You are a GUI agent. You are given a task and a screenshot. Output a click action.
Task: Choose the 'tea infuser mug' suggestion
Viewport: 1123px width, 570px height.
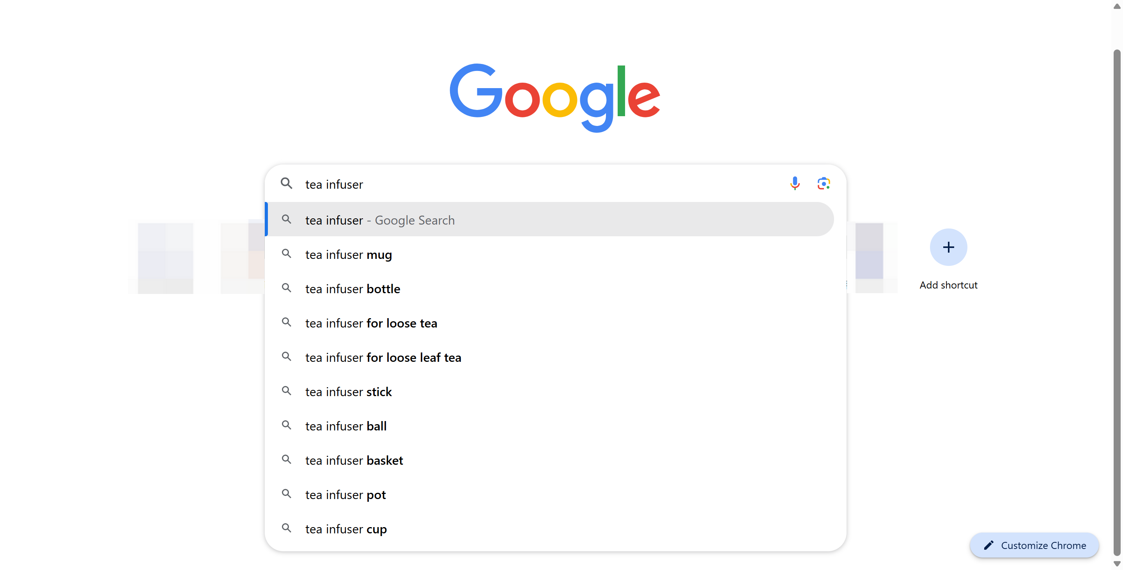click(x=348, y=255)
